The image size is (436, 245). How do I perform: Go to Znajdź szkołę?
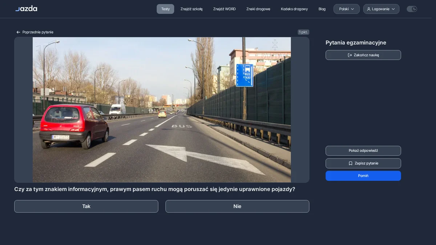pos(191,9)
